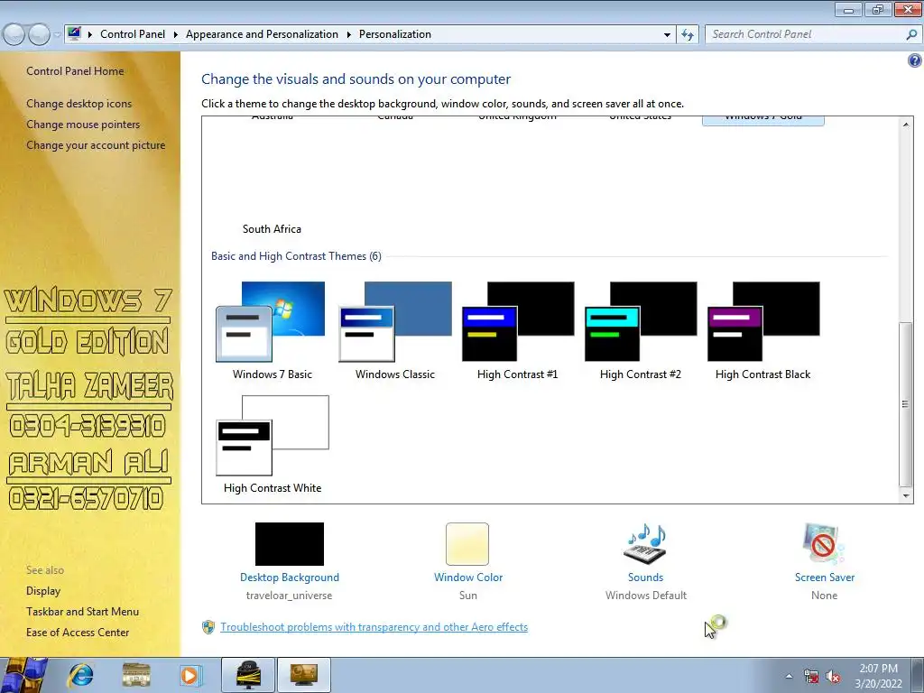Open the Desktop Background settings icon
The image size is (924, 693).
[290, 544]
